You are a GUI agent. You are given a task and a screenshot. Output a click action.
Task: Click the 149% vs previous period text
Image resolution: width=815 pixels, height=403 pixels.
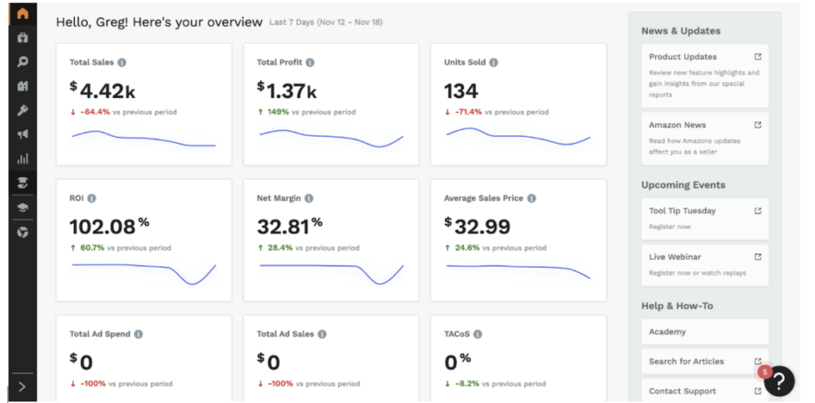[x=306, y=111]
